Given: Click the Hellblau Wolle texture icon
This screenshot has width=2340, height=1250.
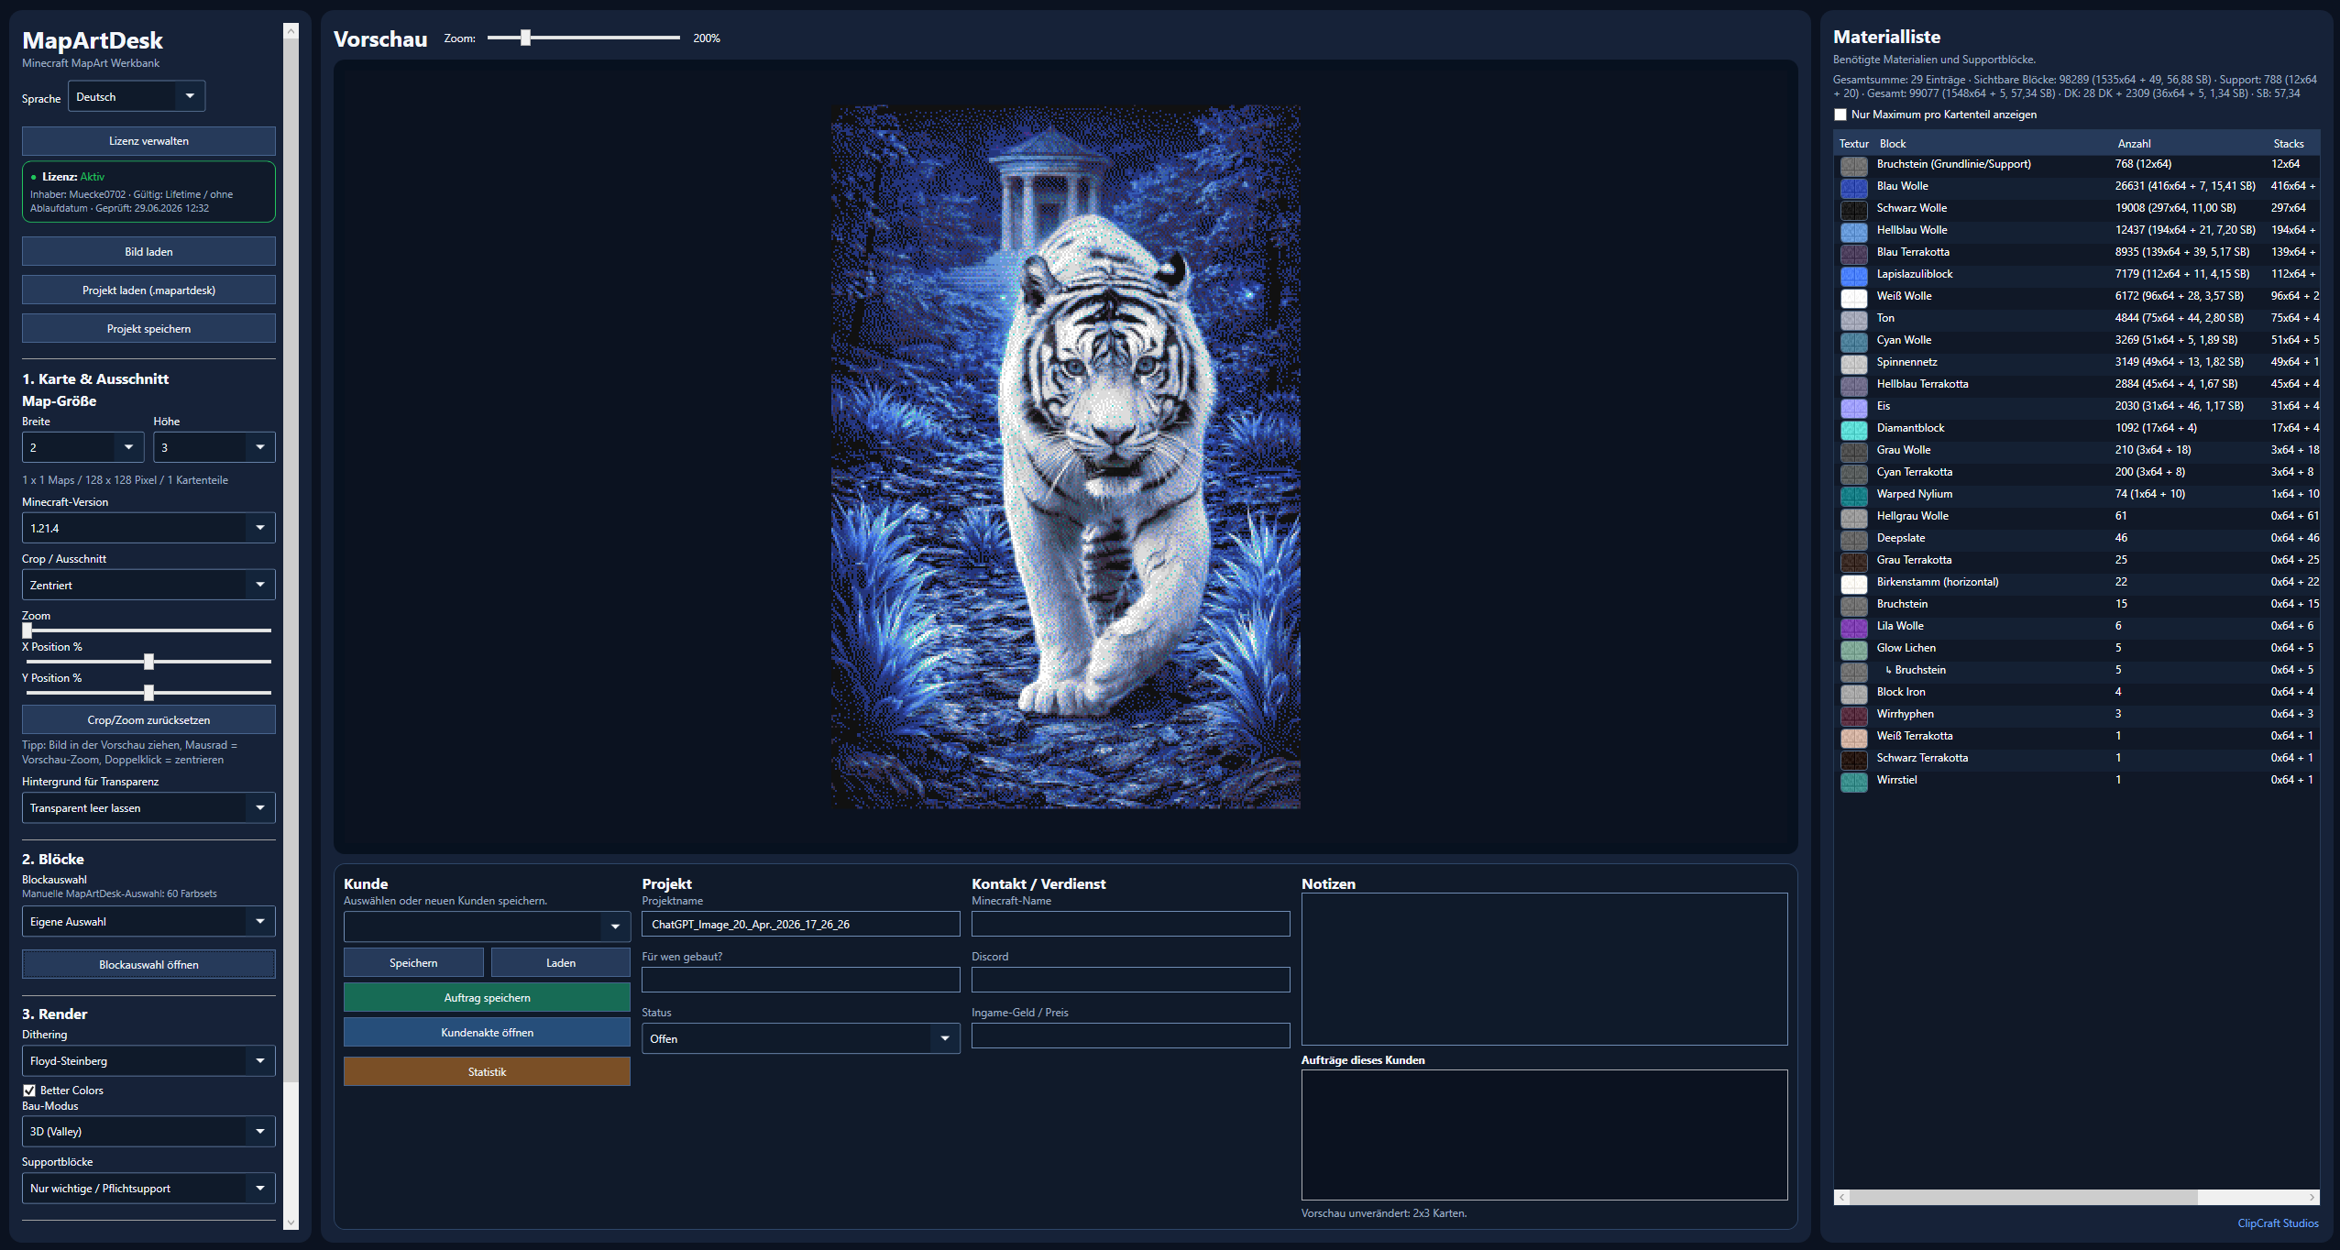Looking at the screenshot, I should (x=1853, y=231).
